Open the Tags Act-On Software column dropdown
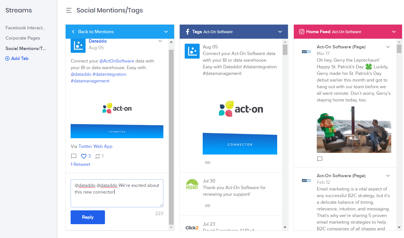This screenshot has height=238, width=404. (280, 32)
